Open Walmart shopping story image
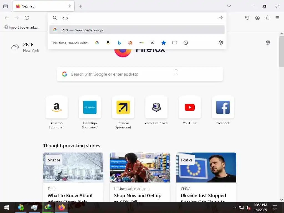 pos(140,167)
